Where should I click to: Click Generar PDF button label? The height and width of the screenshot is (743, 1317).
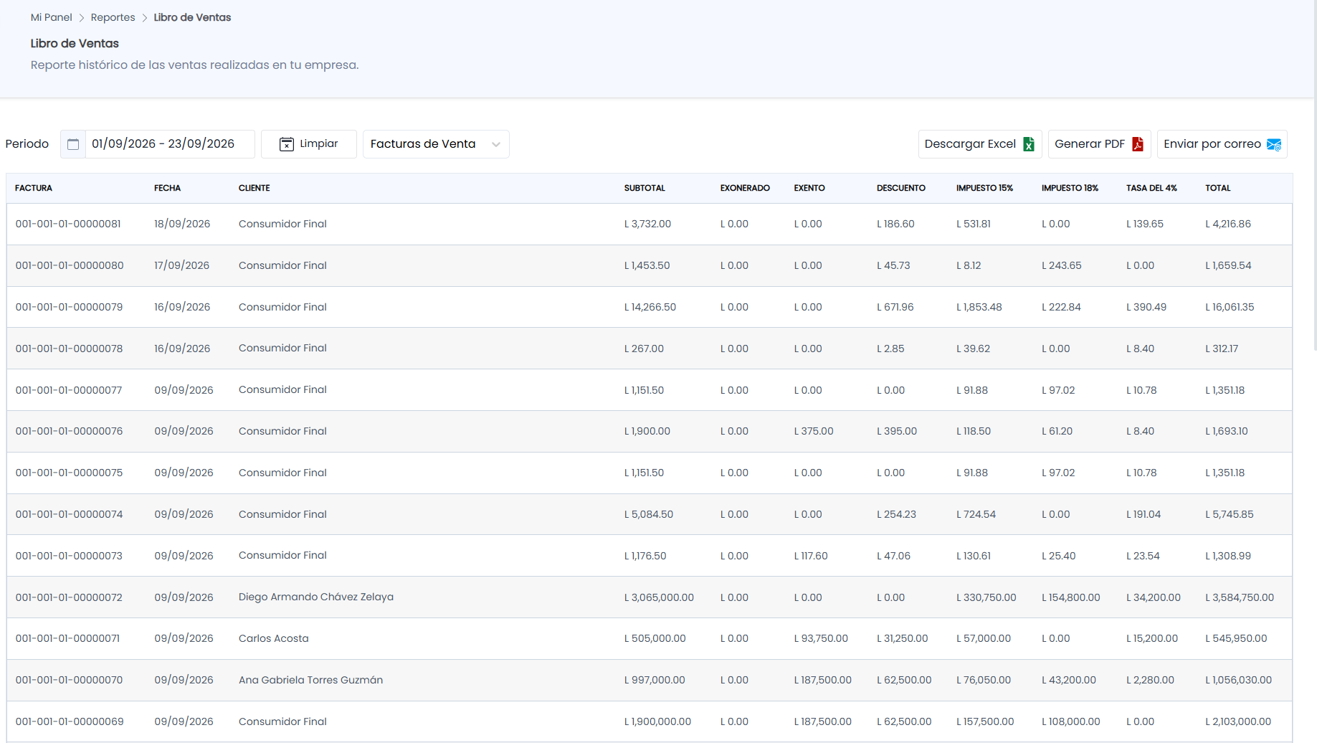click(1090, 144)
